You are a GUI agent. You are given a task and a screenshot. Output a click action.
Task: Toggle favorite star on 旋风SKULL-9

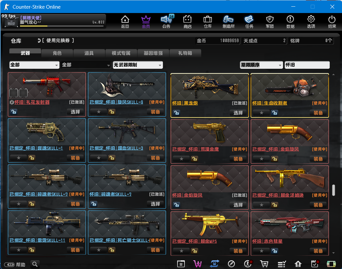point(98,112)
